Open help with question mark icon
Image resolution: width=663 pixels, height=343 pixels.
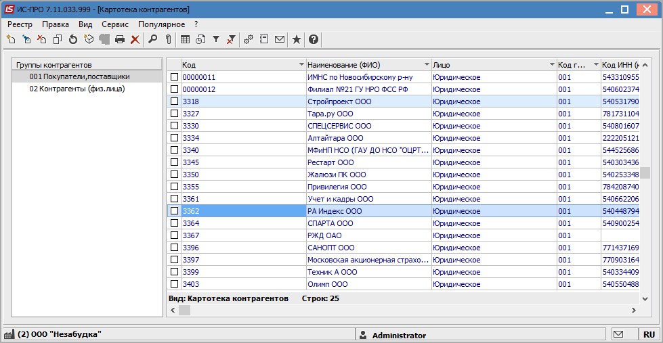[x=314, y=40]
